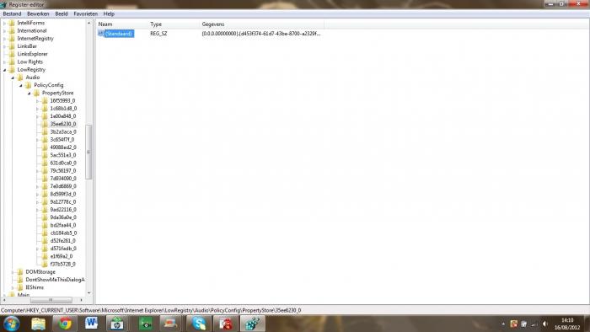
Task: Select the (Standaard) registry value
Action: click(119, 34)
